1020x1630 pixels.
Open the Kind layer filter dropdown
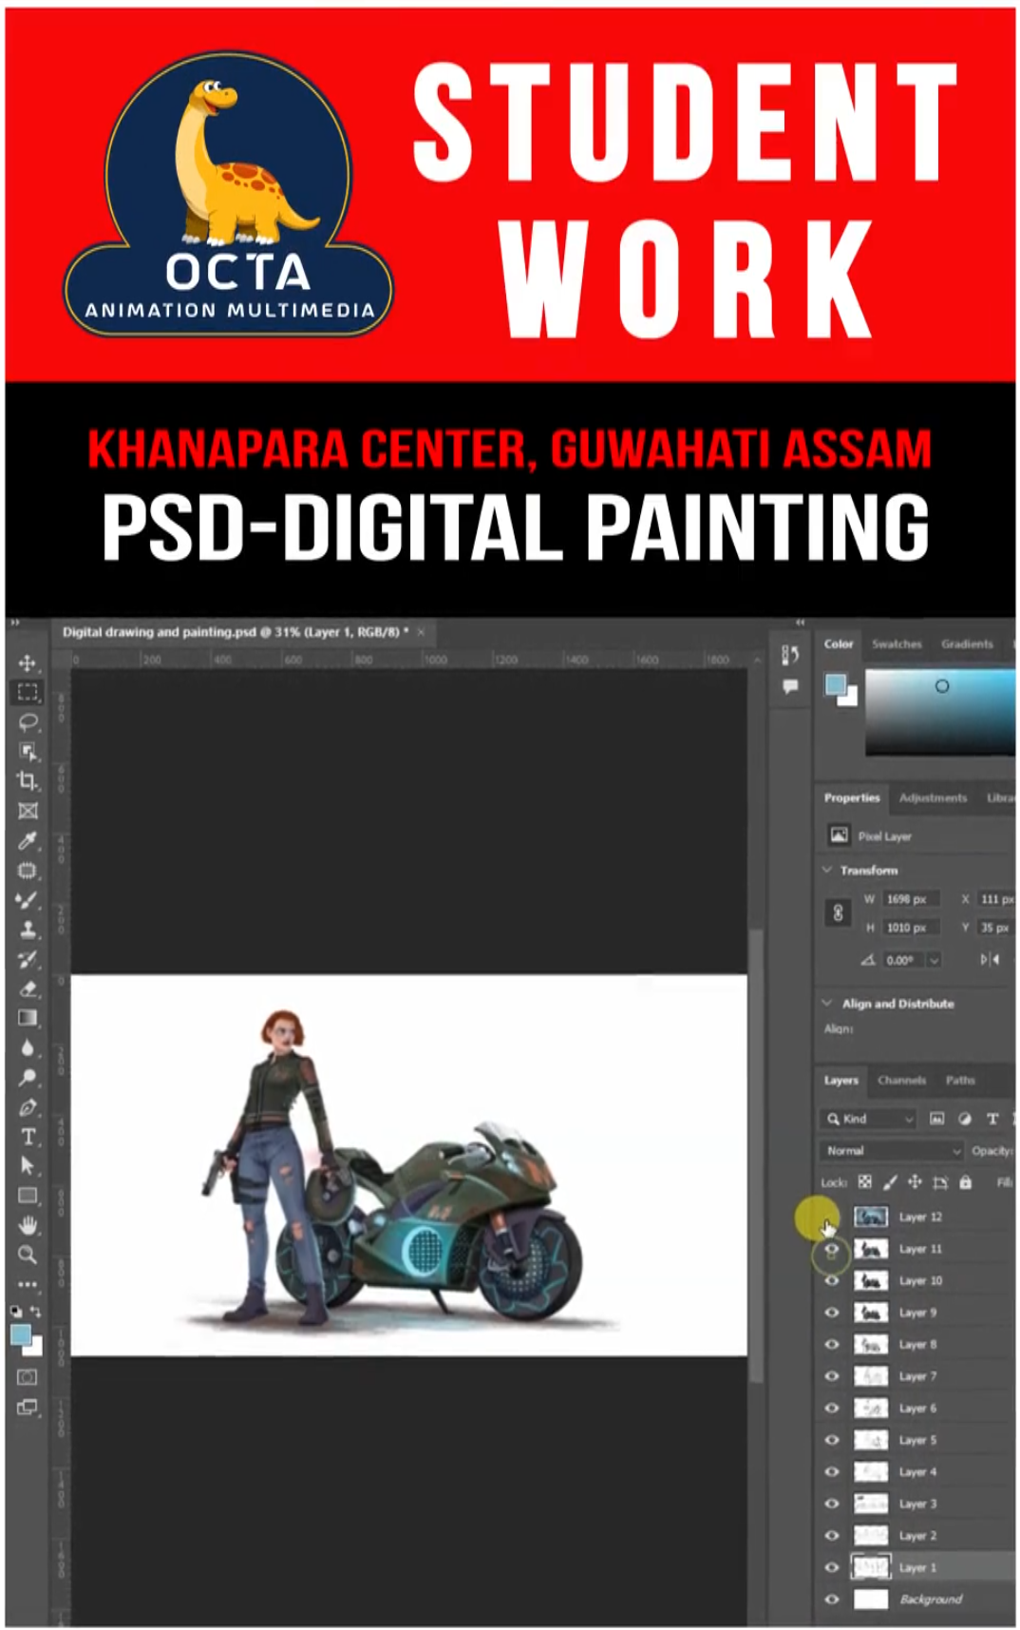click(x=869, y=1120)
